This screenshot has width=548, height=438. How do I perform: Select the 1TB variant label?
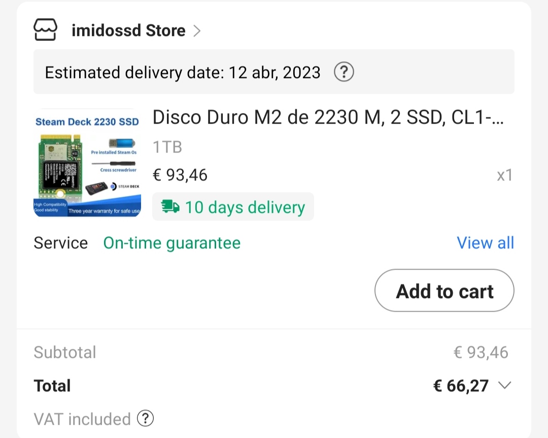tap(167, 147)
